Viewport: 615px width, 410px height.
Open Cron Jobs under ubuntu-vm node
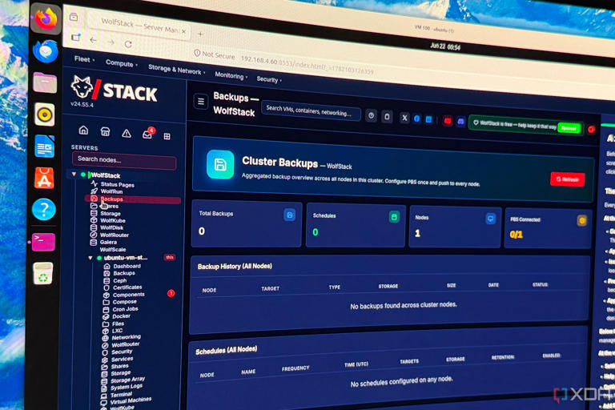pyautogui.click(x=125, y=309)
